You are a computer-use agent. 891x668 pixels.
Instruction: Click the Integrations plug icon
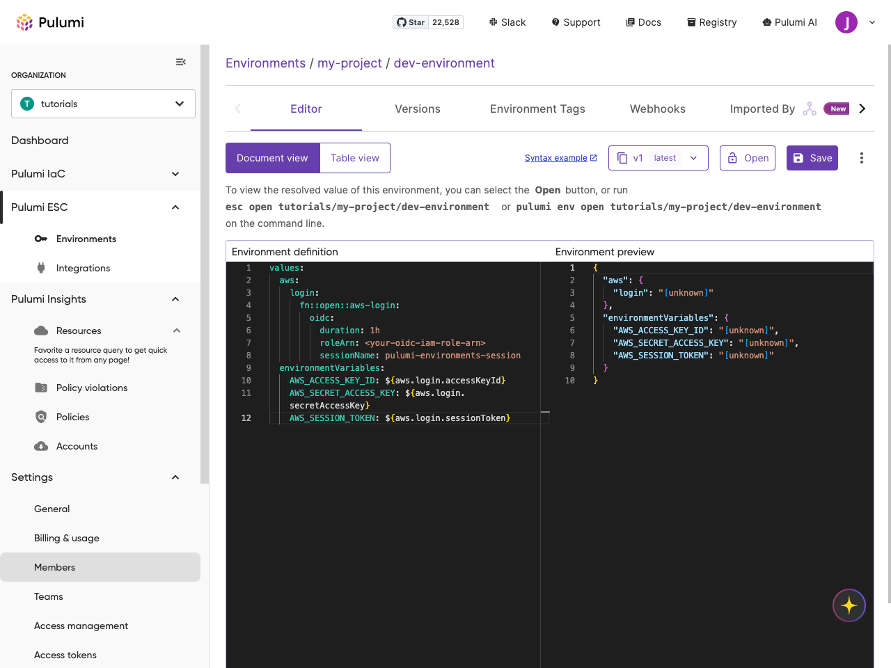click(41, 268)
